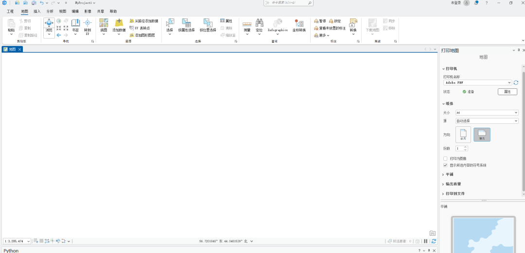Click the 按属性选择 select by attributes icon
525x253 pixels.
pos(186,23)
